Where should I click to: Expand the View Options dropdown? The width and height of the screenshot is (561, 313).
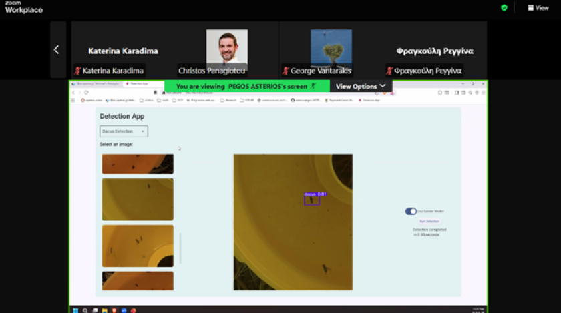(361, 87)
